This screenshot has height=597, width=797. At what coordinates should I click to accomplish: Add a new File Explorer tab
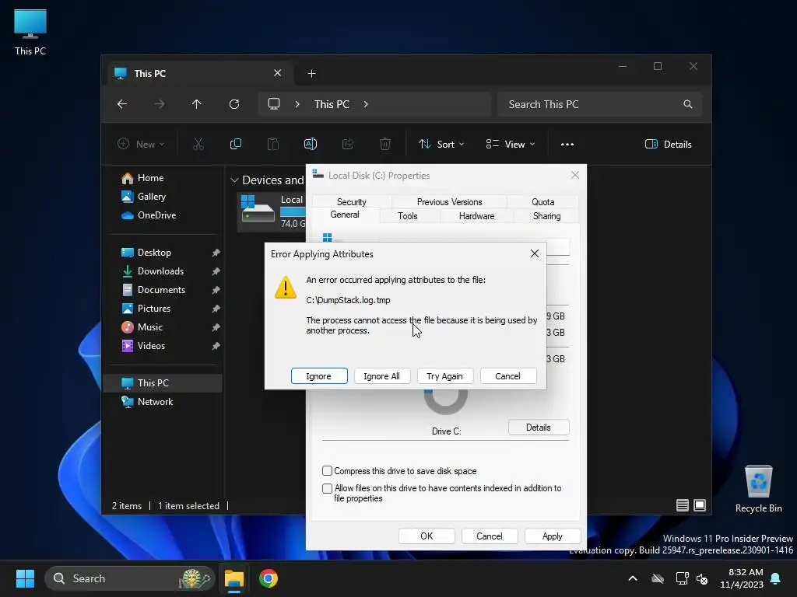(311, 74)
